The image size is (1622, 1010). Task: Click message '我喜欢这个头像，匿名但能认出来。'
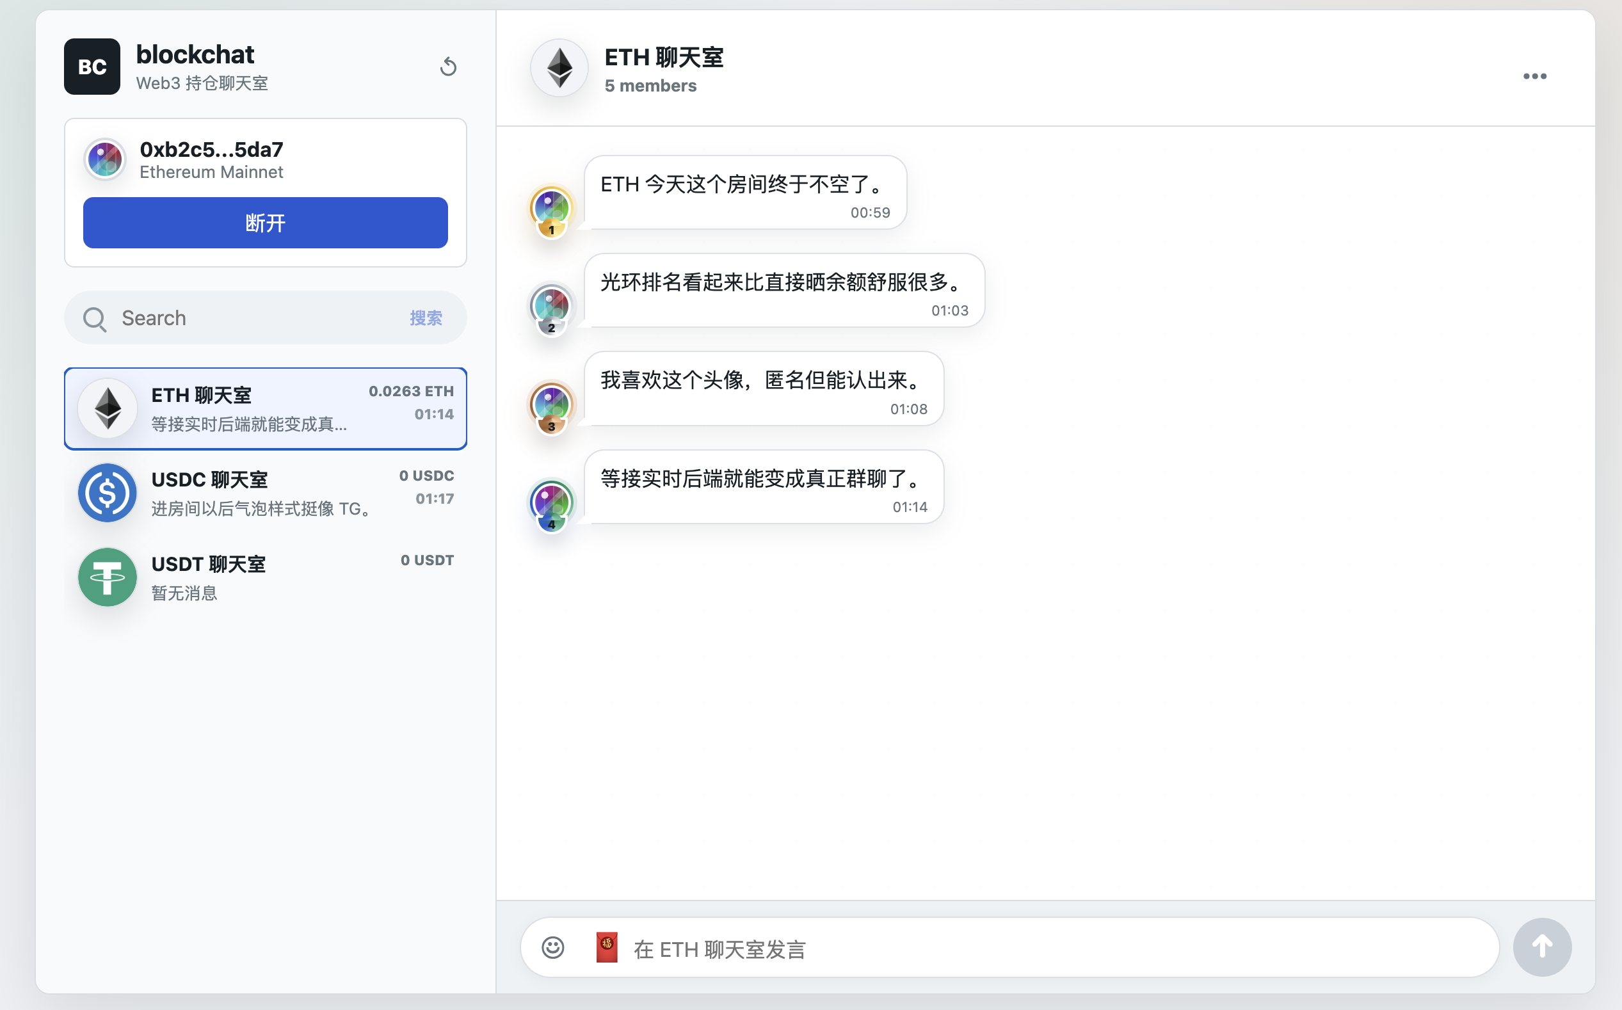pos(764,389)
